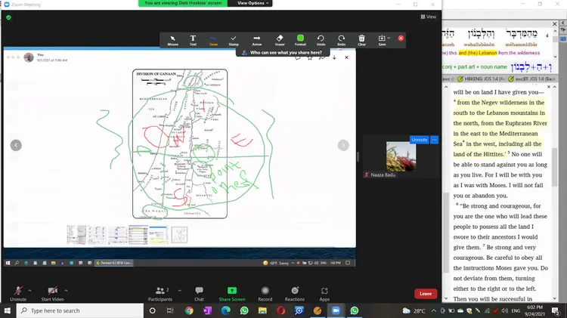Unmute the microphone
567x318 pixels.
[17, 293]
